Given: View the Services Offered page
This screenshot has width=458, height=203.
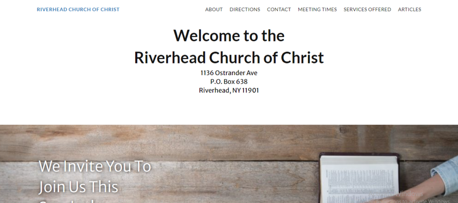Looking at the screenshot, I should [x=367, y=9].
